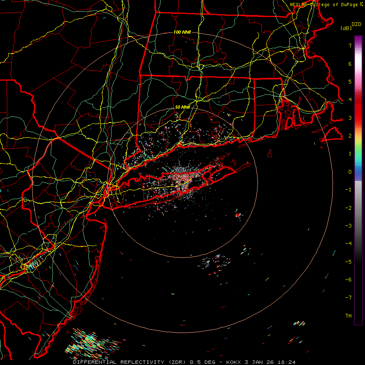The width and height of the screenshot is (365, 365).
Task: Click the 50 NMI range ring label
Action: coord(182,107)
